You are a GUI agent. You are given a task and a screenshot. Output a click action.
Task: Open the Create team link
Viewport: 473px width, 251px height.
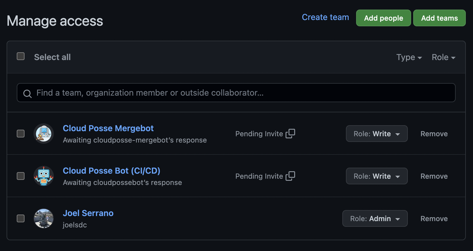click(325, 17)
